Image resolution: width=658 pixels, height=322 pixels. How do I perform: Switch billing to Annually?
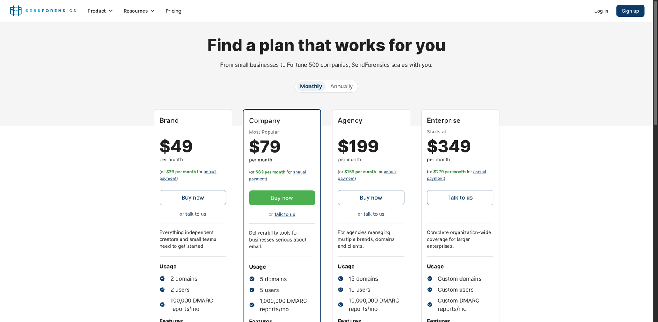point(341,86)
